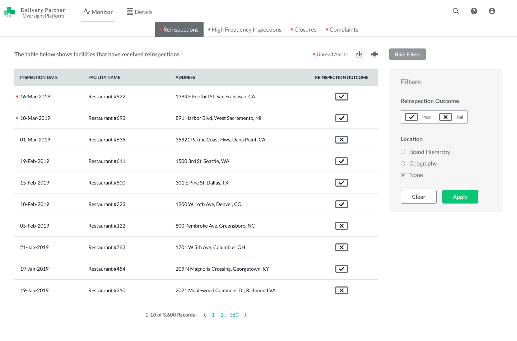
Task: Click fail X icon for Restaurant #635
Action: (x=341, y=140)
